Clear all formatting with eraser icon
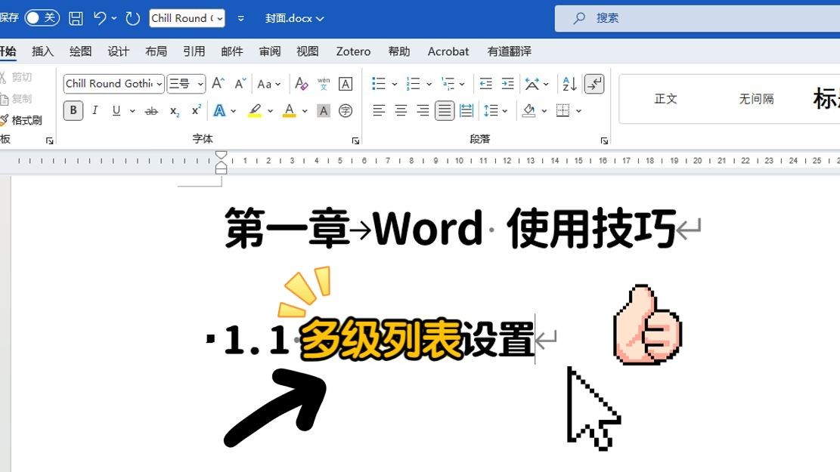Viewport: 840px width, 472px height. pyautogui.click(x=302, y=84)
